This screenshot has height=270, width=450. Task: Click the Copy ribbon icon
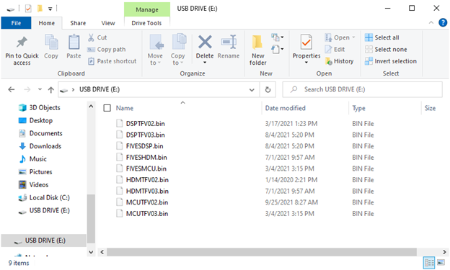tap(51, 42)
